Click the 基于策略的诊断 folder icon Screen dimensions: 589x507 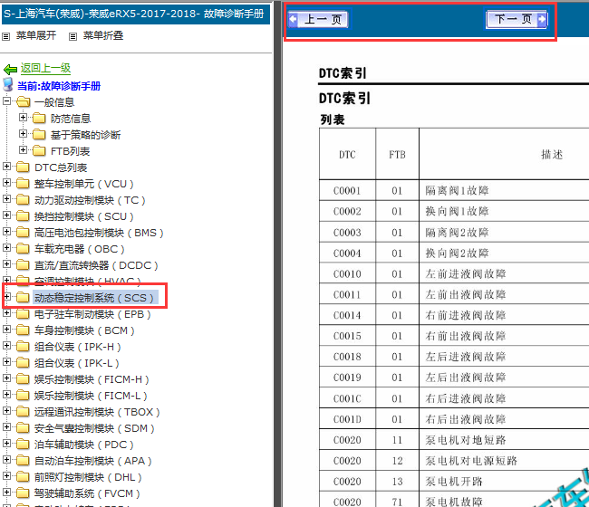point(39,134)
